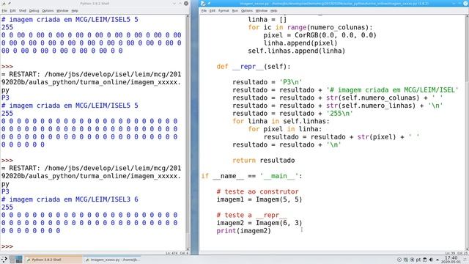Image resolution: width=469 pixels, height=264 pixels.
Task: Open Shell menu in Python Shell window
Action: point(23,11)
